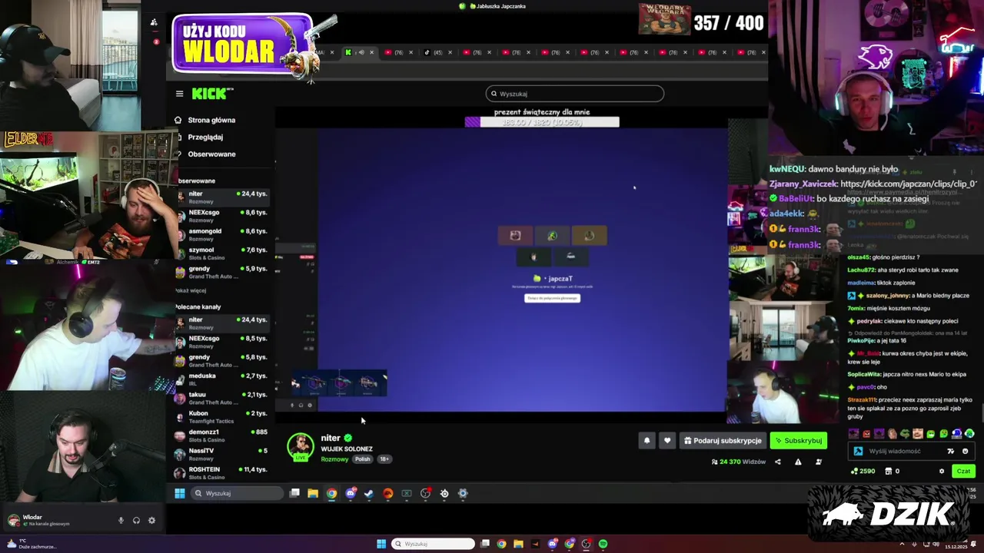Open settings gear in streamed taskbar
This screenshot has height=553, width=984.
tap(463, 493)
